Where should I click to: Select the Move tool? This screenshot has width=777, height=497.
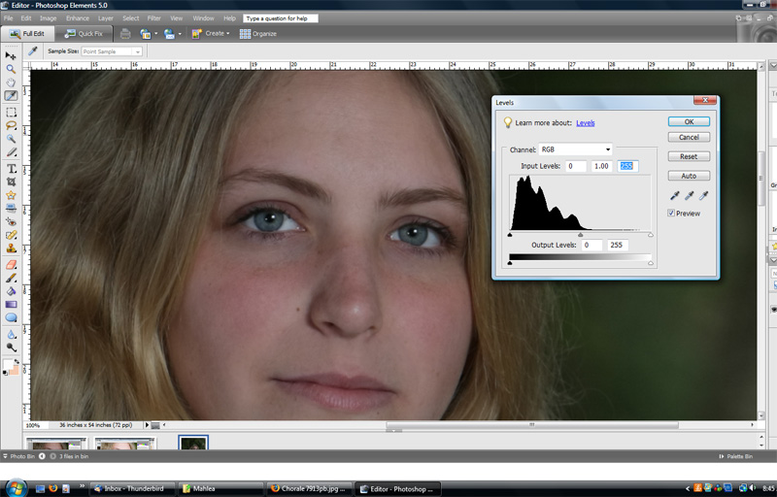(x=11, y=55)
